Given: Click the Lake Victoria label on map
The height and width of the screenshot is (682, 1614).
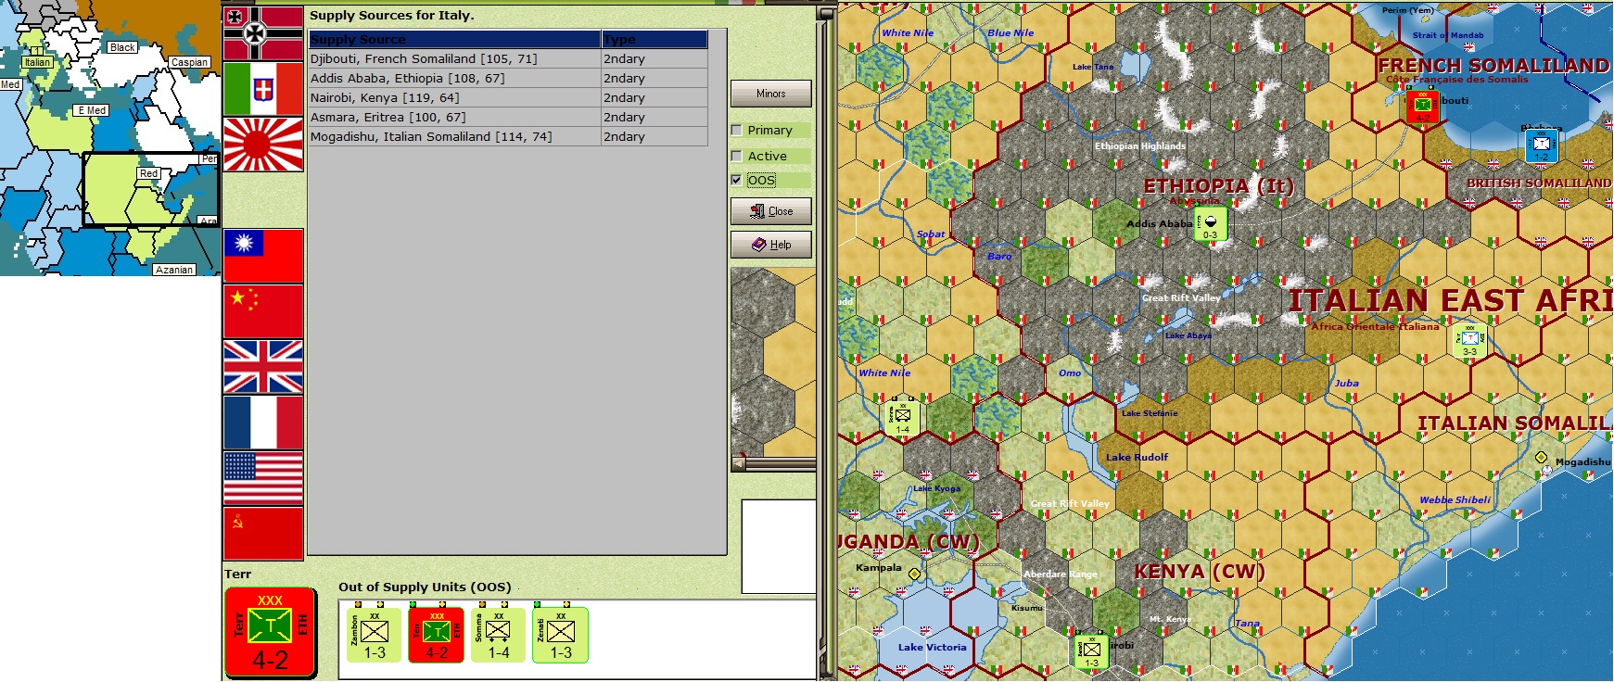Looking at the screenshot, I should [x=932, y=648].
